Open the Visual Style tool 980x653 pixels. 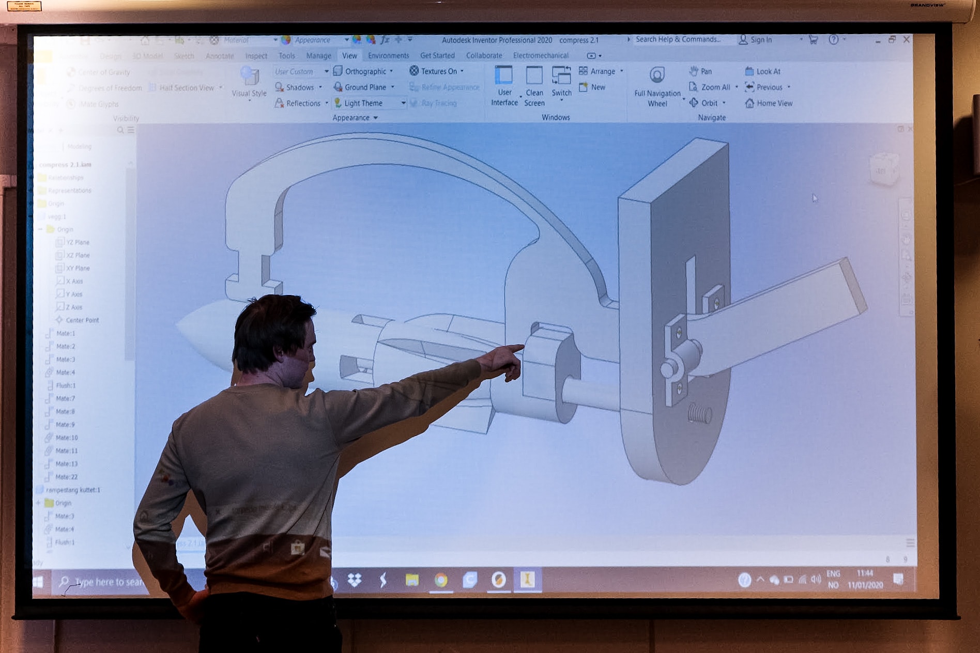click(250, 76)
